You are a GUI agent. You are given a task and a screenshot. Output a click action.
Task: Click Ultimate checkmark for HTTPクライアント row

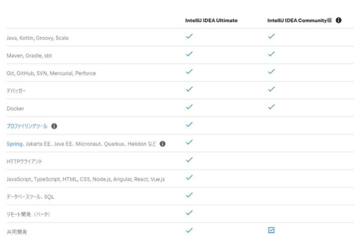189,160
